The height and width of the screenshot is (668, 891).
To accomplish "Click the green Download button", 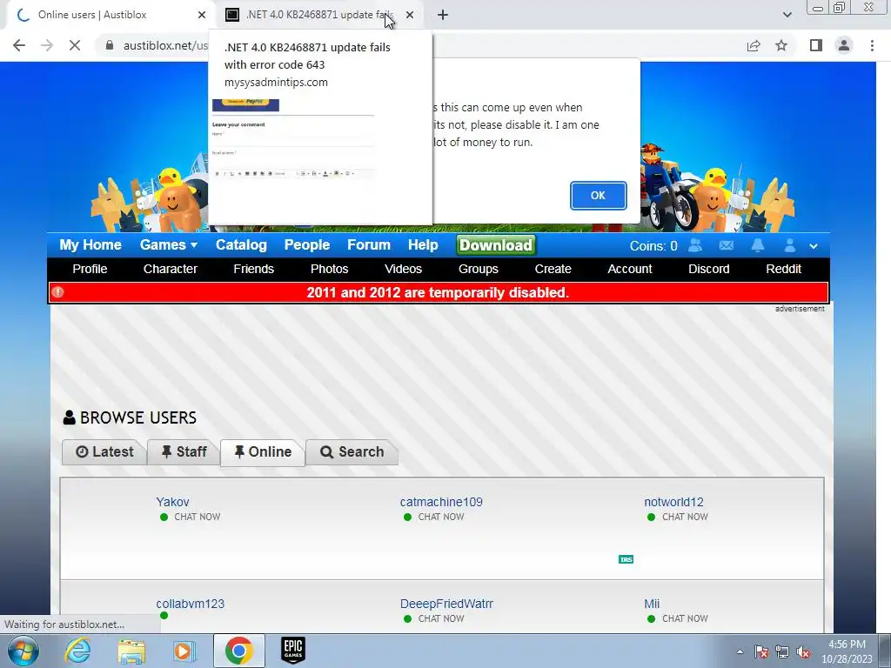I will 495,245.
